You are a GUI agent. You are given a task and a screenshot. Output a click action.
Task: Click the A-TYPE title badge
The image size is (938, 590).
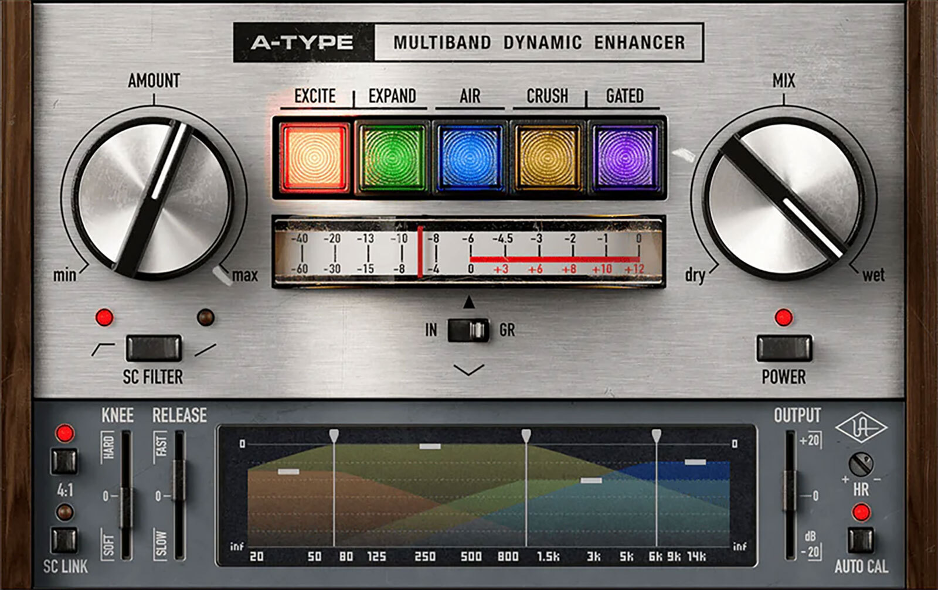tap(303, 42)
